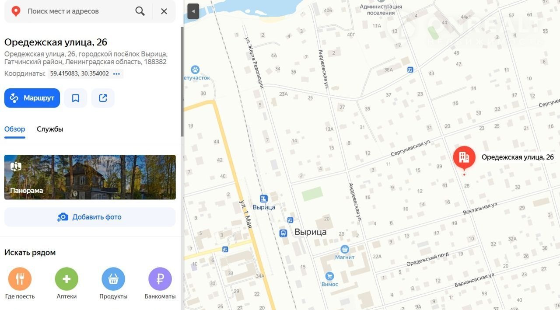Search nearby Где поесть places
Viewport: 560px width, 310px height.
(20, 279)
